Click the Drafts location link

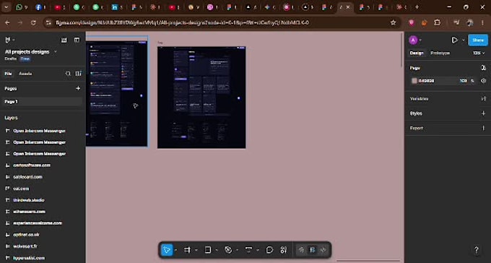coord(11,59)
